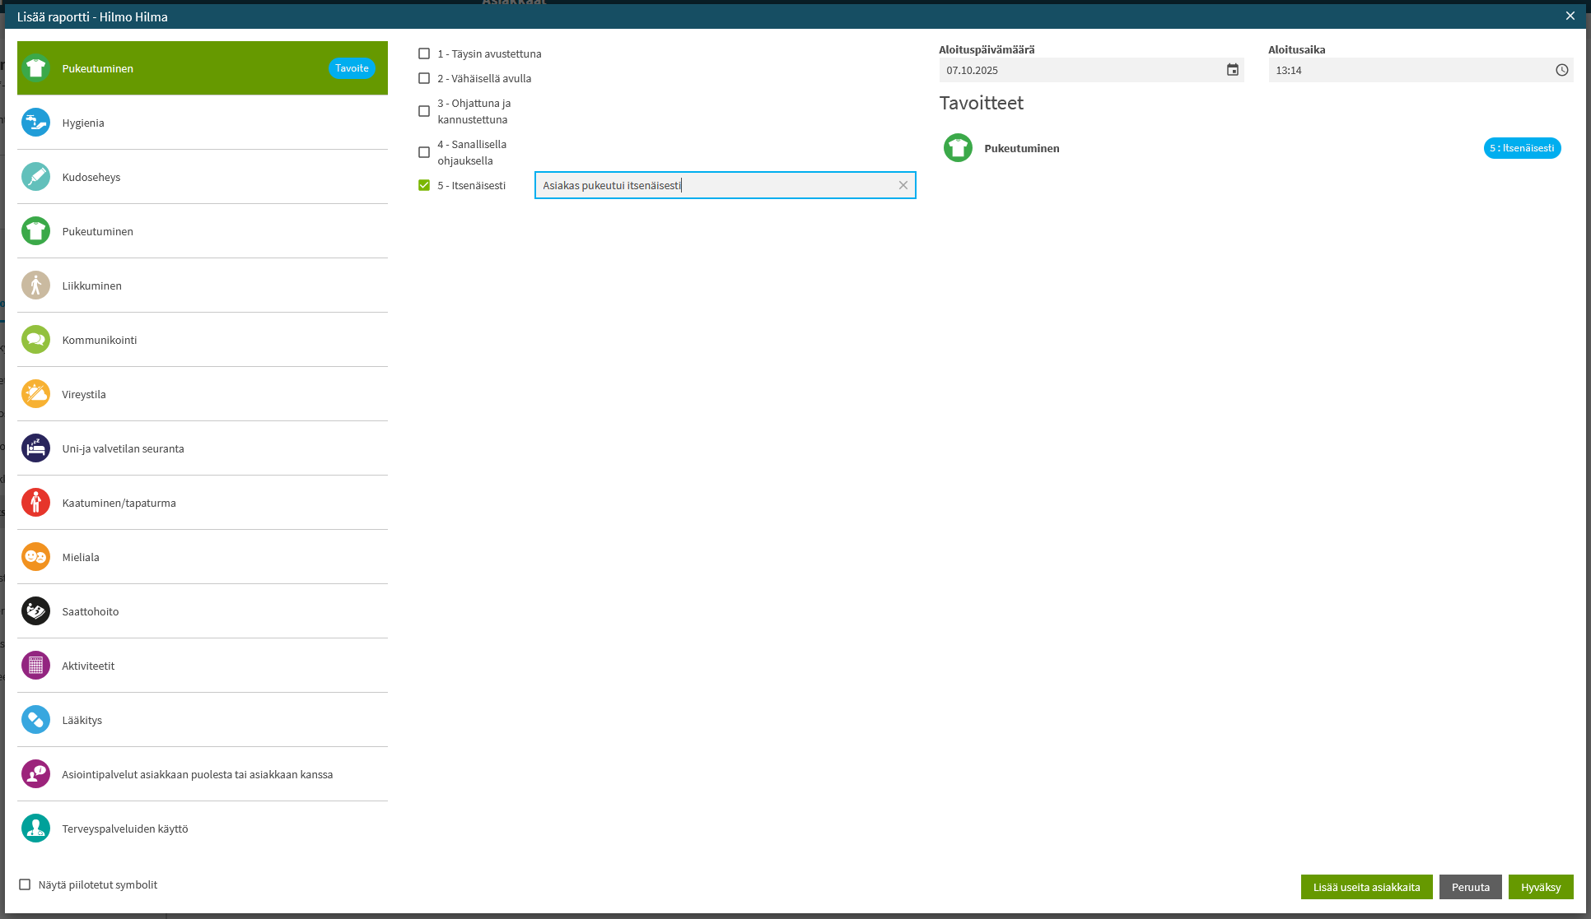This screenshot has height=919, width=1591.
Task: Click the Vireystila sun icon
Action: (x=35, y=394)
